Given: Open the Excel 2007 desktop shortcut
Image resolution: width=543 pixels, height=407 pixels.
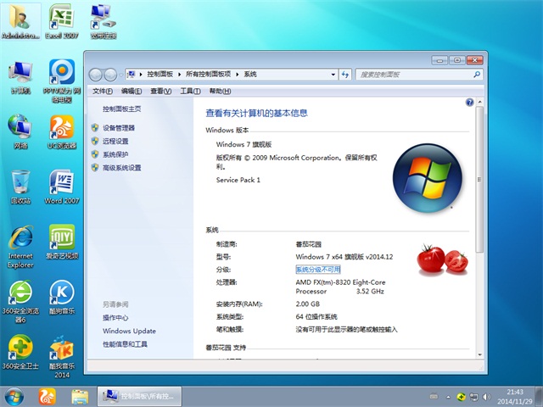Looking at the screenshot, I should tap(62, 21).
